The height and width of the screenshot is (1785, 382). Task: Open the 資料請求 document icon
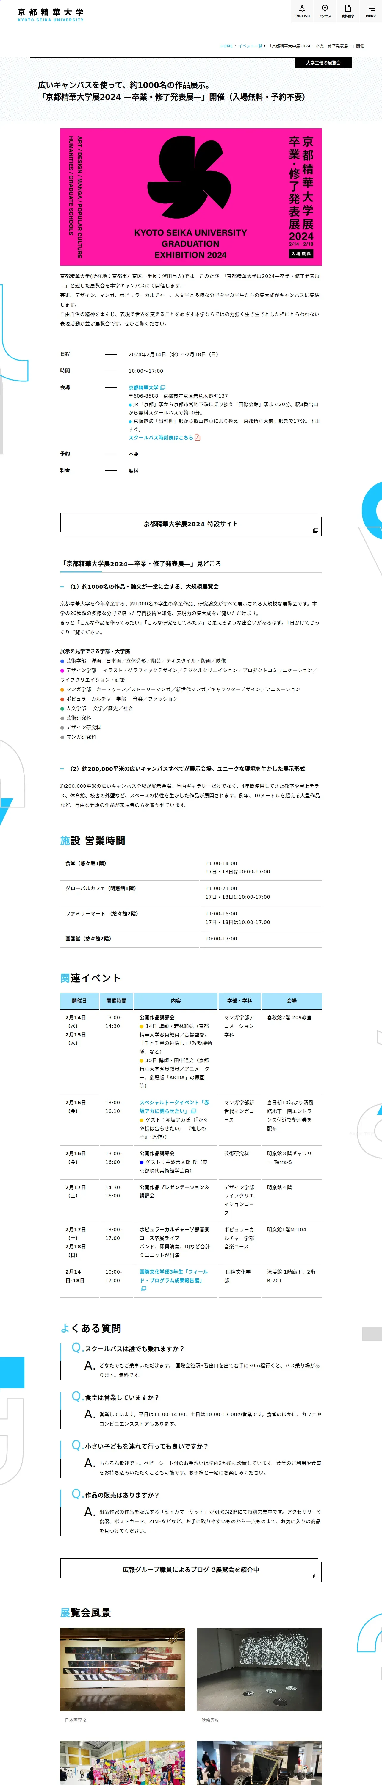tap(348, 10)
